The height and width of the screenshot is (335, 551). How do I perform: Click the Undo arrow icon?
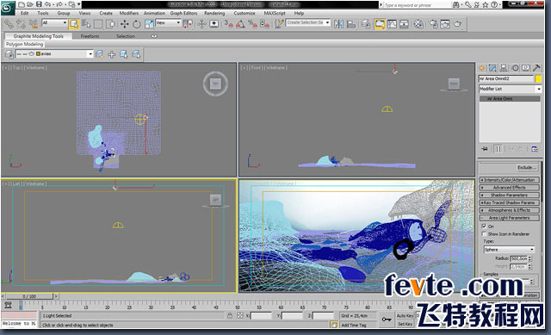pyautogui.click(x=47, y=4)
